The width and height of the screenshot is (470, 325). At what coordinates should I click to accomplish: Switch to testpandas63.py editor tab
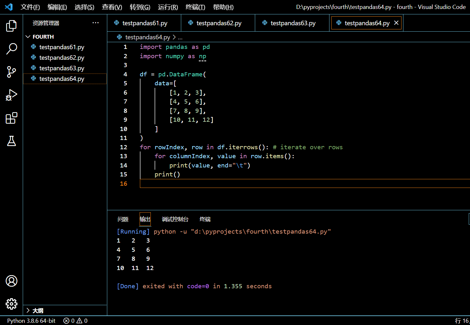292,23
